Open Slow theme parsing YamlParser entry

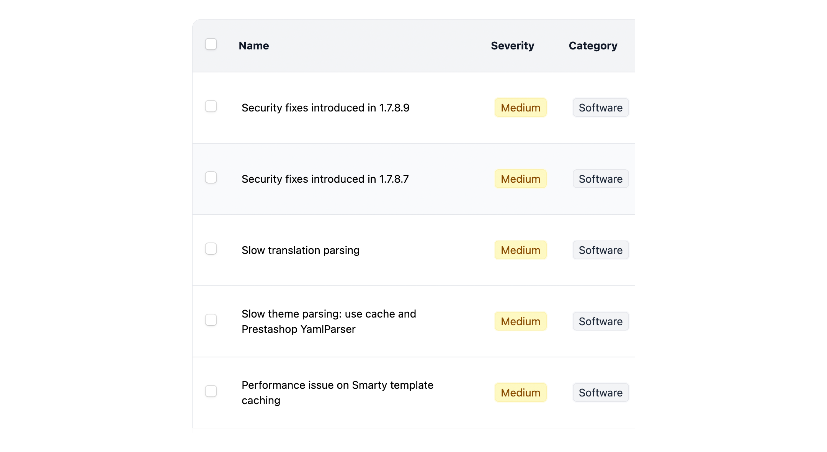pos(329,321)
